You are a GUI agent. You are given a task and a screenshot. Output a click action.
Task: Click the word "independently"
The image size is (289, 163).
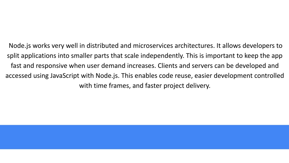162,56
